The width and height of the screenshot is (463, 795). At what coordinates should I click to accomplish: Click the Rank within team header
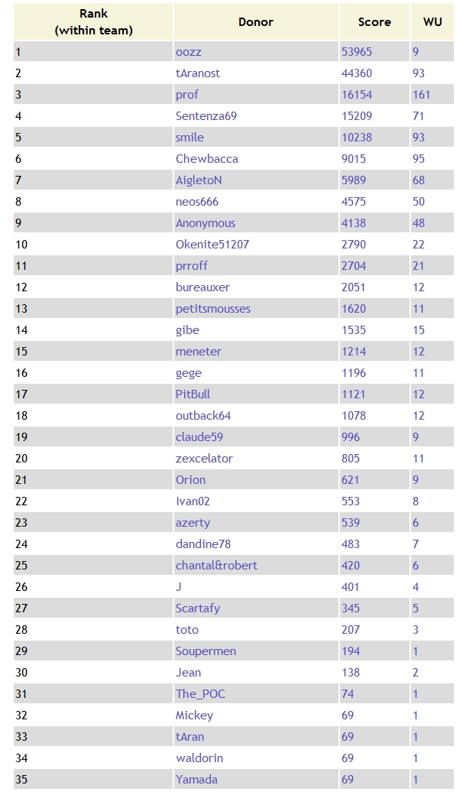point(94,22)
